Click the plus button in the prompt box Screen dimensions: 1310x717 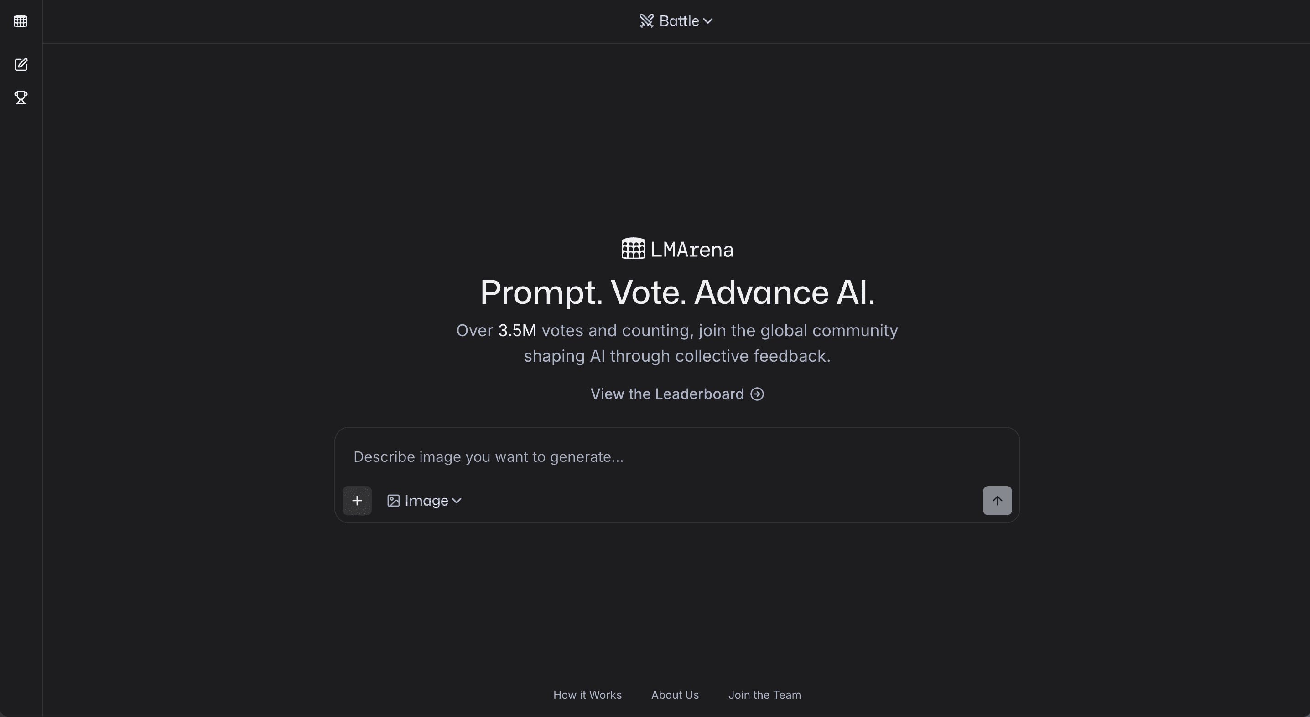pyautogui.click(x=357, y=500)
